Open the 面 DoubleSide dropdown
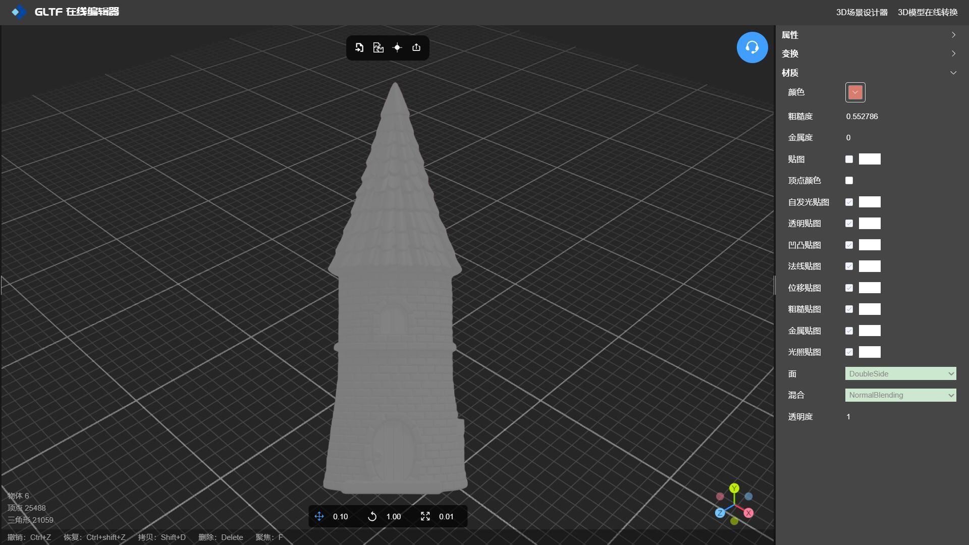The image size is (969, 545). click(900, 373)
